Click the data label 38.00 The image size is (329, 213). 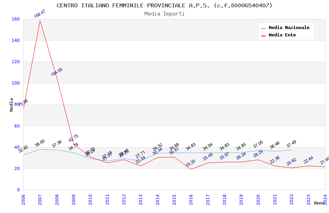point(39,143)
